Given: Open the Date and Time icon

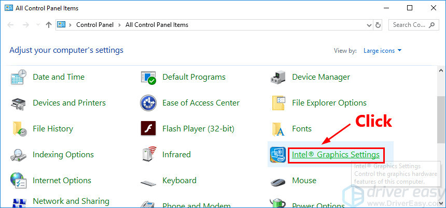Looking at the screenshot, I should (19, 77).
